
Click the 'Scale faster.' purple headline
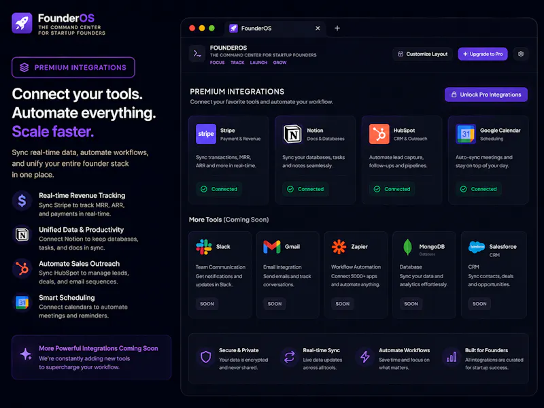tap(53, 131)
